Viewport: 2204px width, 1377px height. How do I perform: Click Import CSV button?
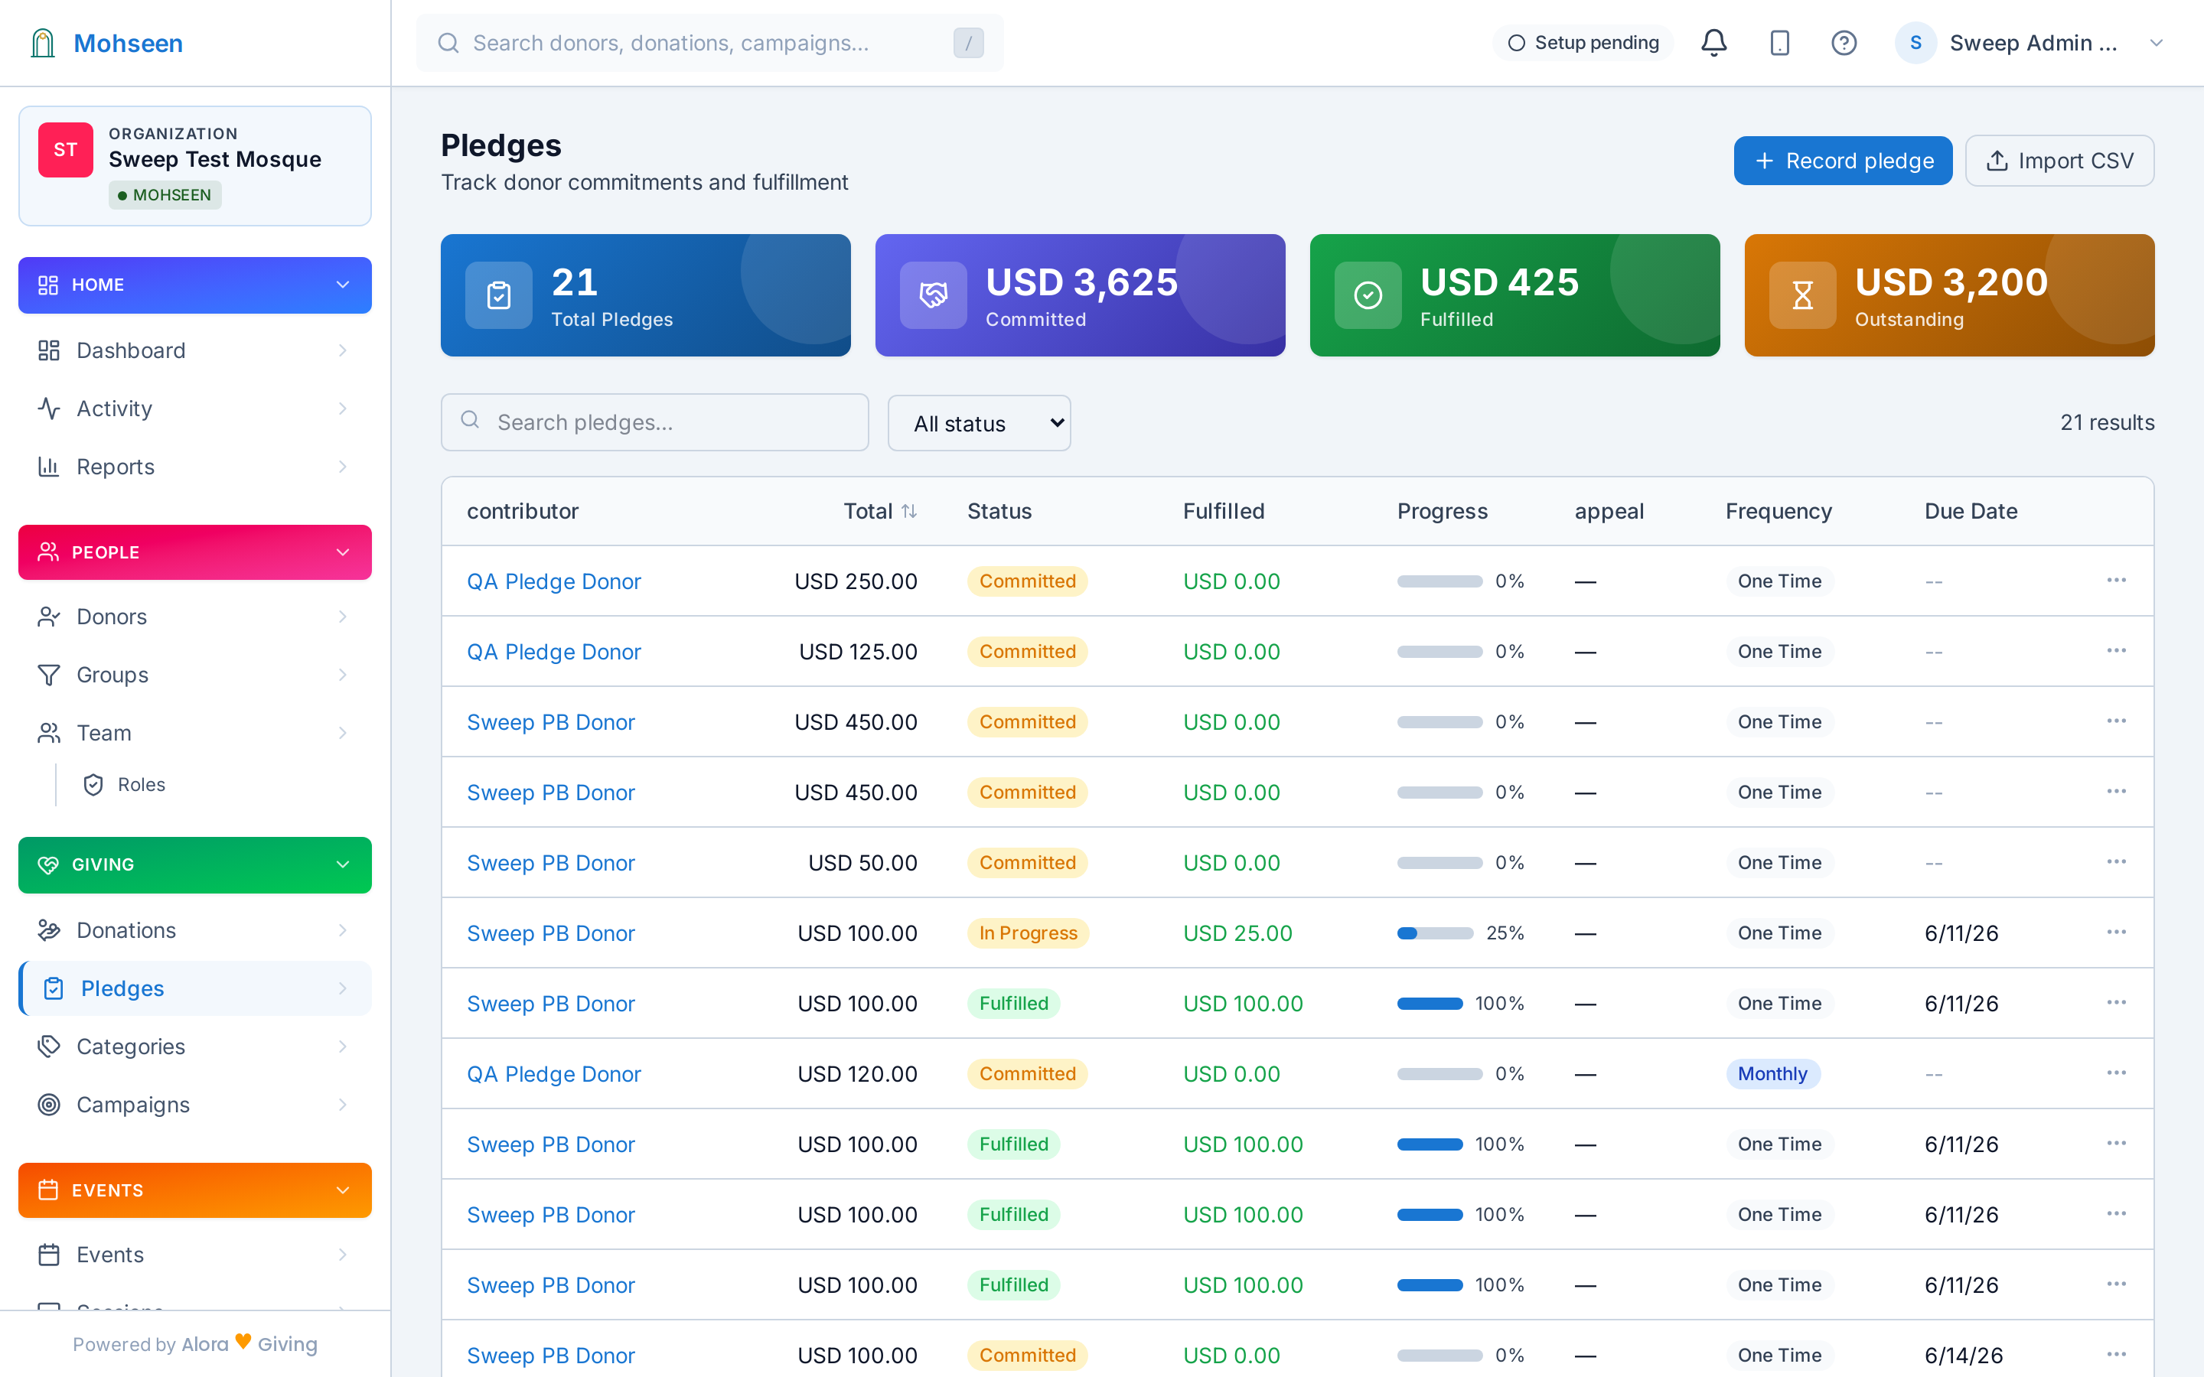pyautogui.click(x=2059, y=161)
